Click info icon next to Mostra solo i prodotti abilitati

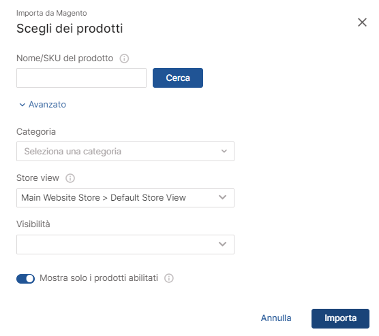(x=169, y=278)
